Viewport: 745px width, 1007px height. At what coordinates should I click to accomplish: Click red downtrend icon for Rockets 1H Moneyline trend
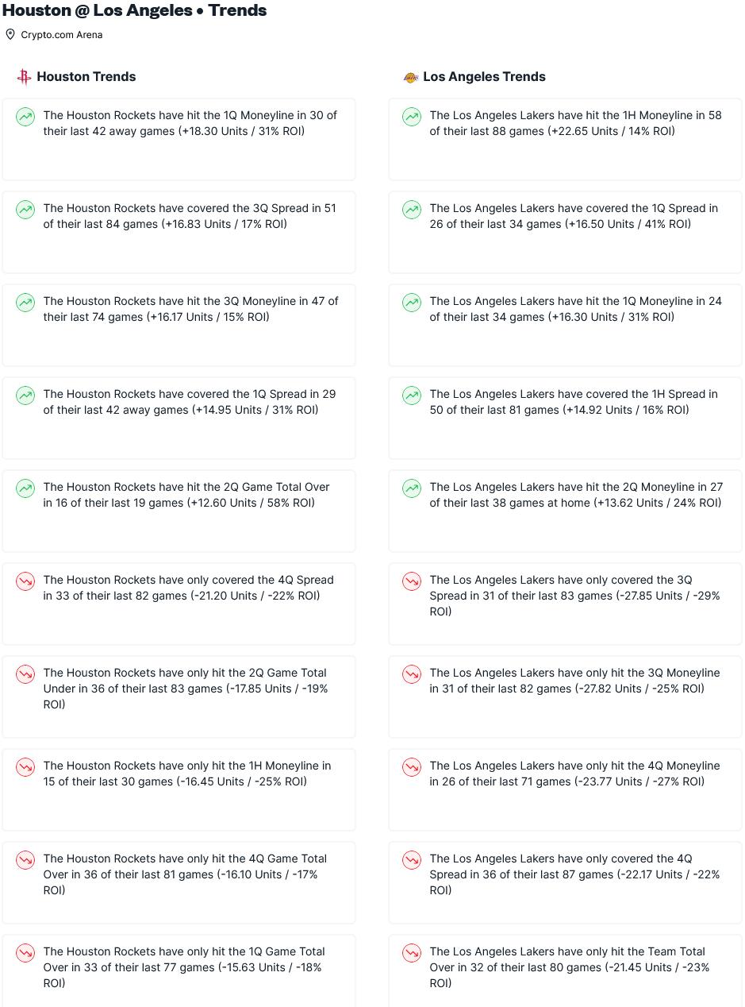click(x=25, y=767)
